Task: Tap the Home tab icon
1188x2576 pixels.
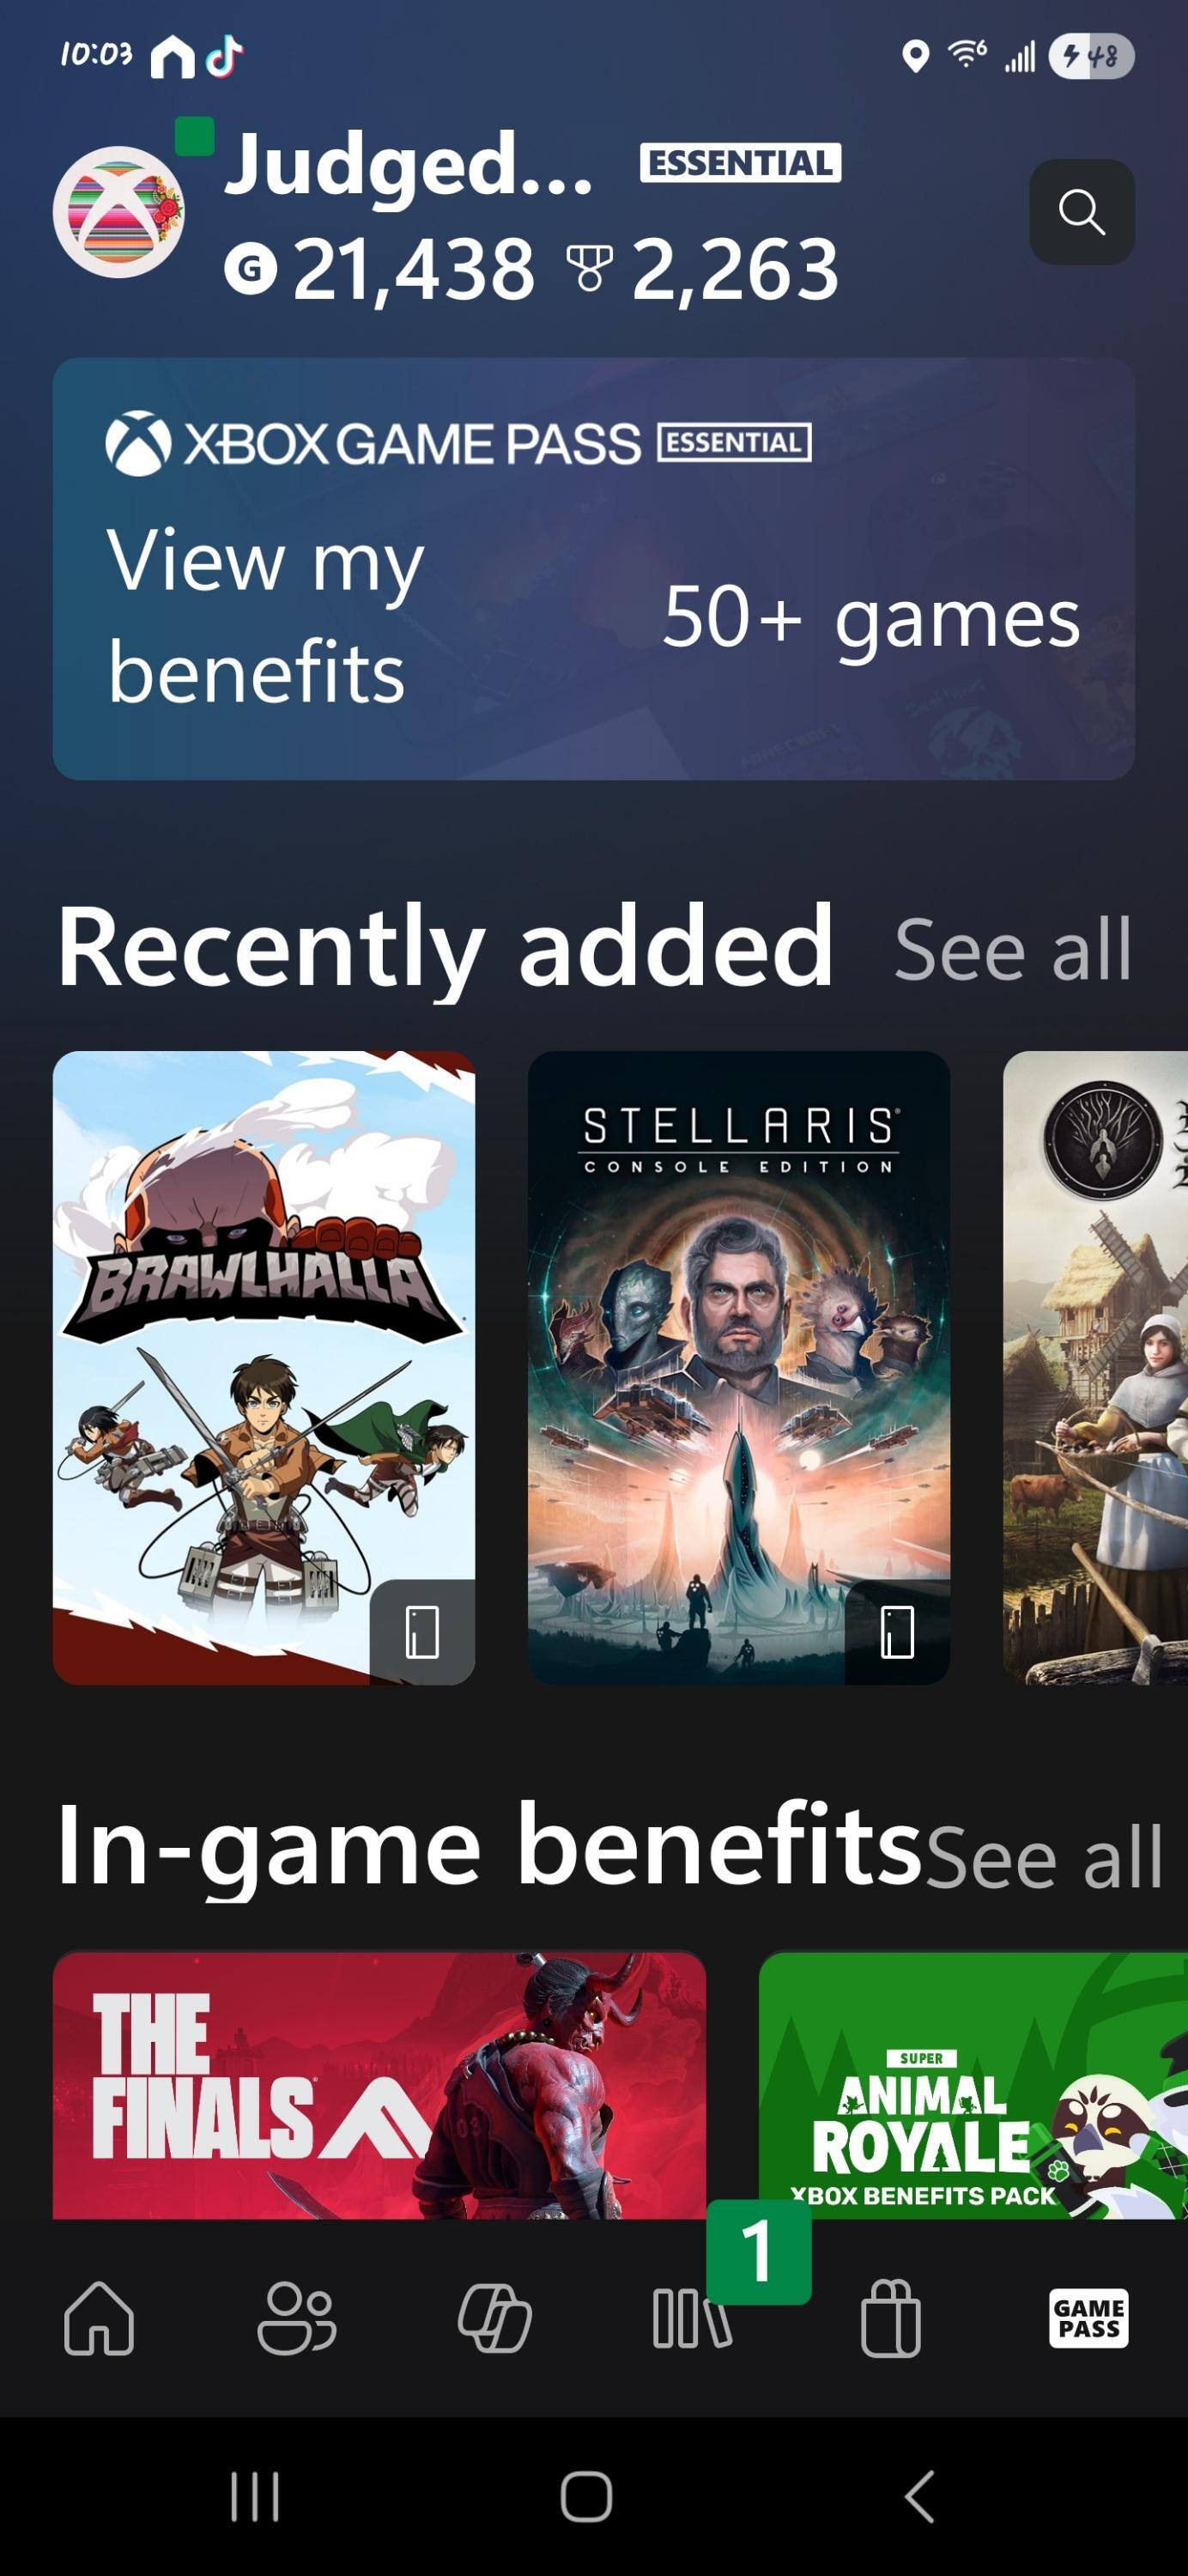Action: pyautogui.click(x=99, y=2317)
